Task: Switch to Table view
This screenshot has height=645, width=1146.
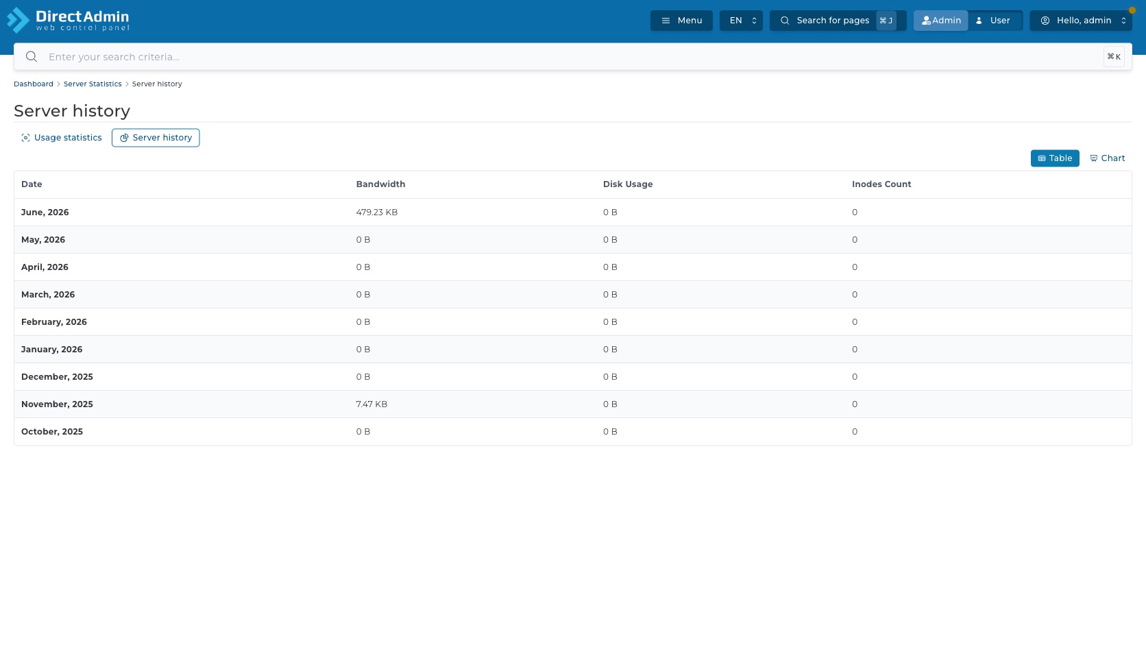Action: tap(1055, 158)
